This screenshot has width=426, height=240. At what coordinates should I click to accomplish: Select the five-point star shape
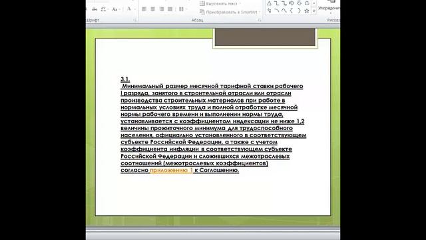tap(307, 11)
